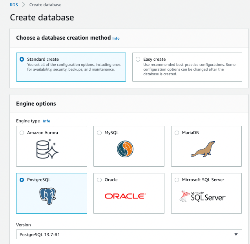This screenshot has height=244, width=250.
Task: Click Create database breadcrumb text
Action: pos(45,5)
